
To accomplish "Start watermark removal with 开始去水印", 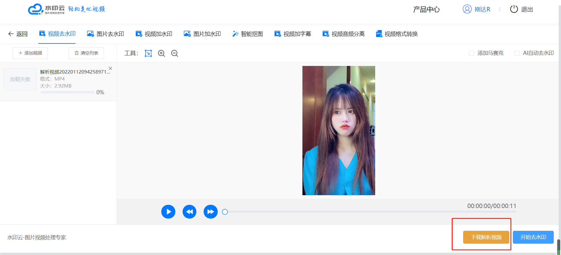I will tap(533, 237).
